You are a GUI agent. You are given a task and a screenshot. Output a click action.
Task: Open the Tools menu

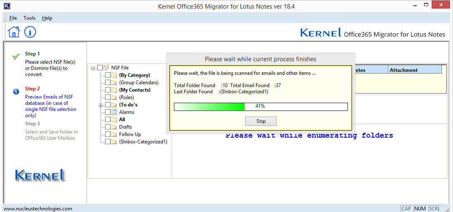(29, 18)
